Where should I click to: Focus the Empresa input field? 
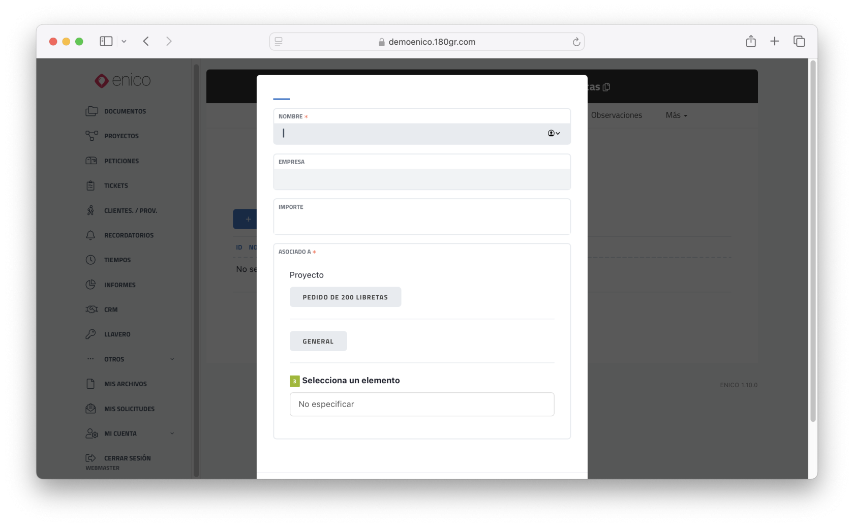point(421,179)
